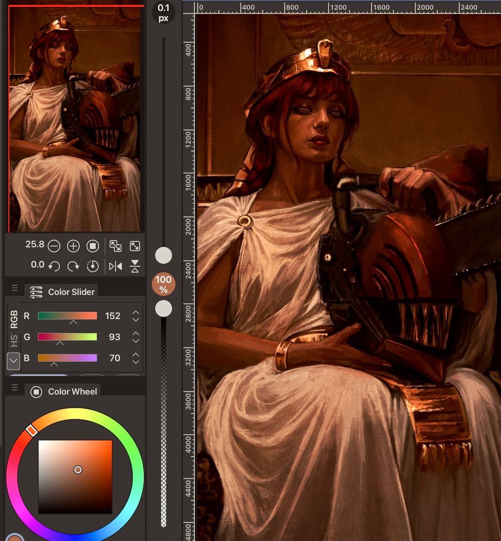Screen dimensions: 501x541
Task: Click the fit to navigator expand icon
Action: tap(135, 246)
